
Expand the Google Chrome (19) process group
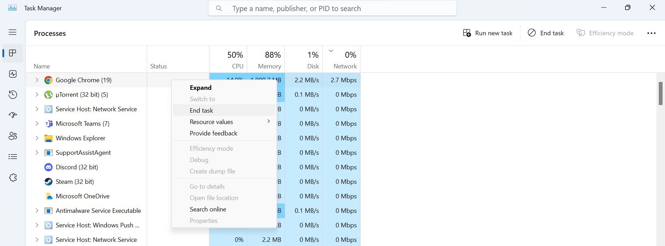click(37, 80)
